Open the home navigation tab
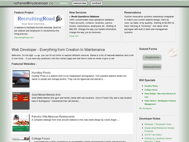The width and height of the screenshot is (189, 142). pyautogui.click(x=64, y=3)
